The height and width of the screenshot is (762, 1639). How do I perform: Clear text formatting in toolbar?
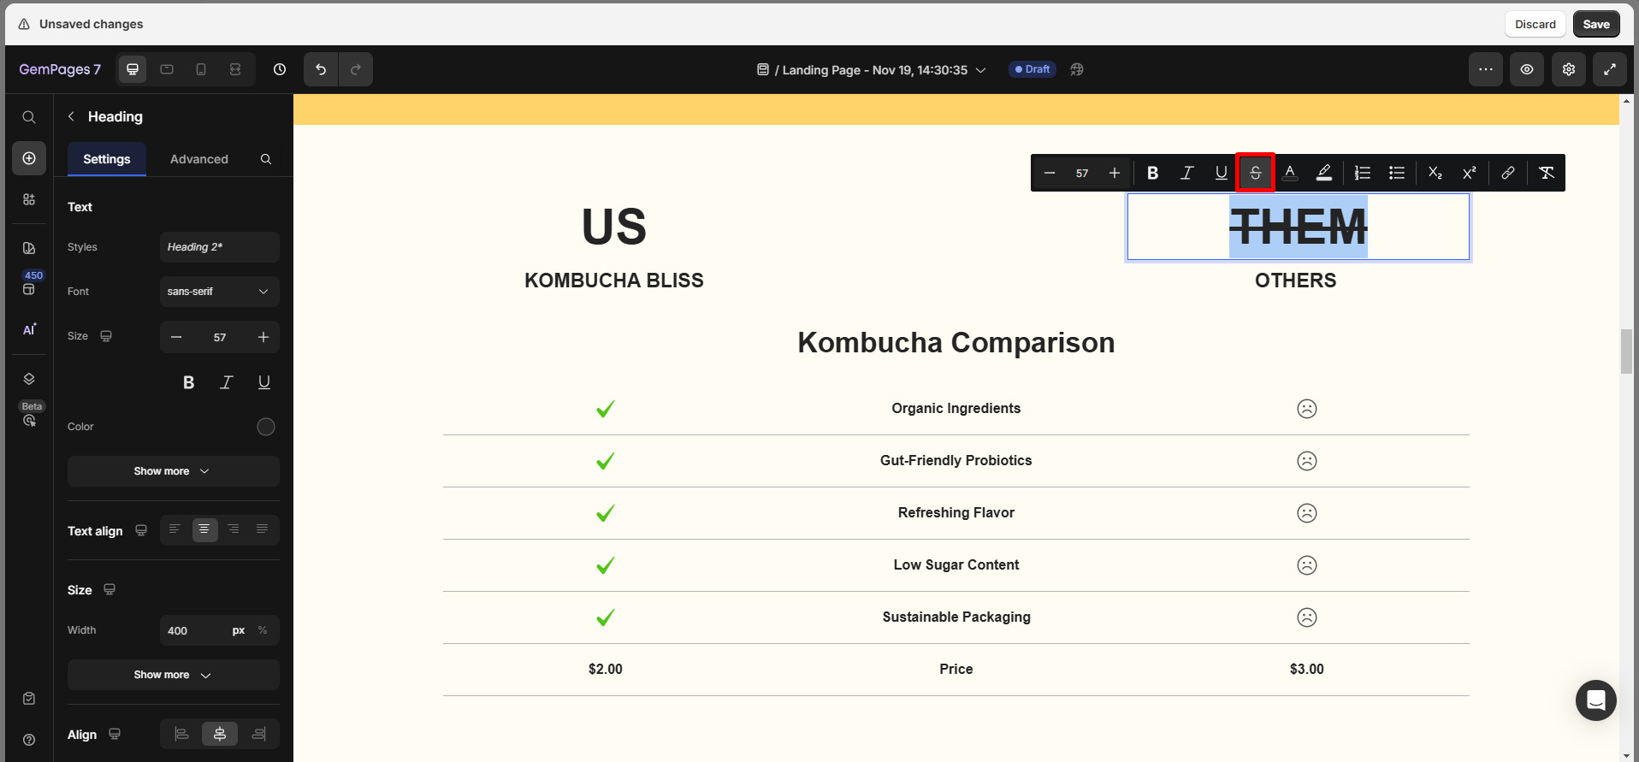(1546, 173)
